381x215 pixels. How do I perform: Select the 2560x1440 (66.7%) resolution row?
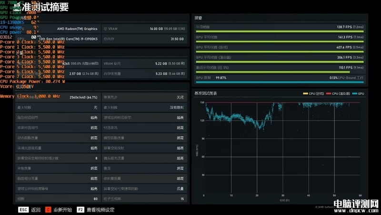click(58, 97)
